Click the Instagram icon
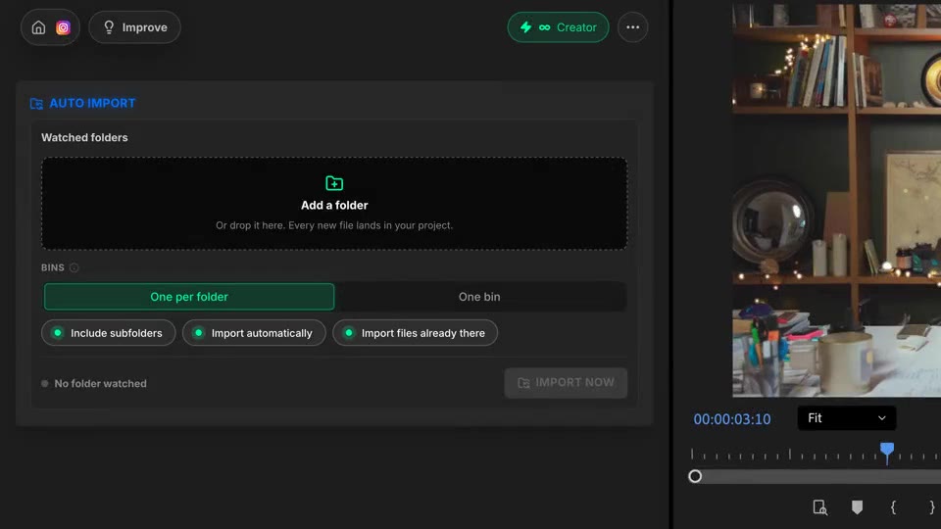Image resolution: width=941 pixels, height=529 pixels. coord(63,27)
